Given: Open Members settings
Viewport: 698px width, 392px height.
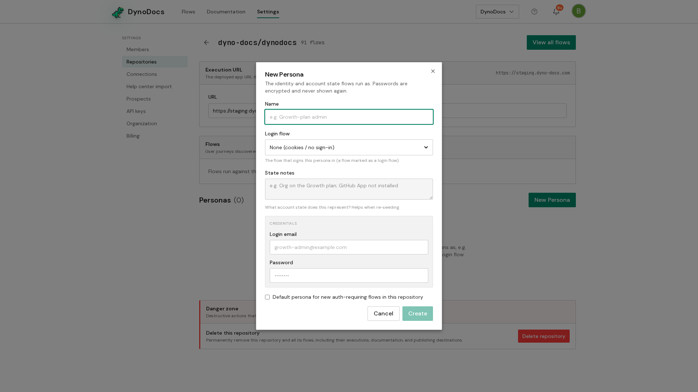Looking at the screenshot, I should click(155, 49).
